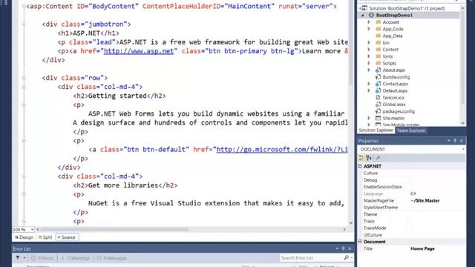Expand the bin folder
Image resolution: width=475 pixels, height=267 pixels.
click(x=369, y=43)
